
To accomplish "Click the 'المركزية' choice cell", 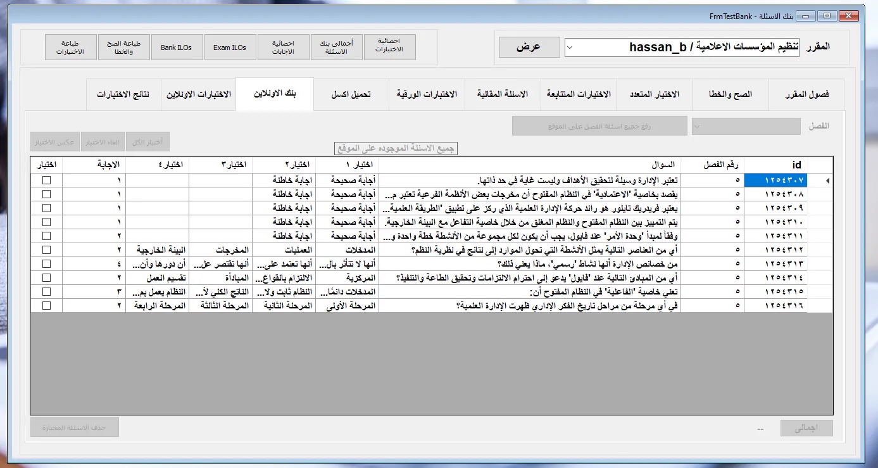I will pyautogui.click(x=346, y=277).
